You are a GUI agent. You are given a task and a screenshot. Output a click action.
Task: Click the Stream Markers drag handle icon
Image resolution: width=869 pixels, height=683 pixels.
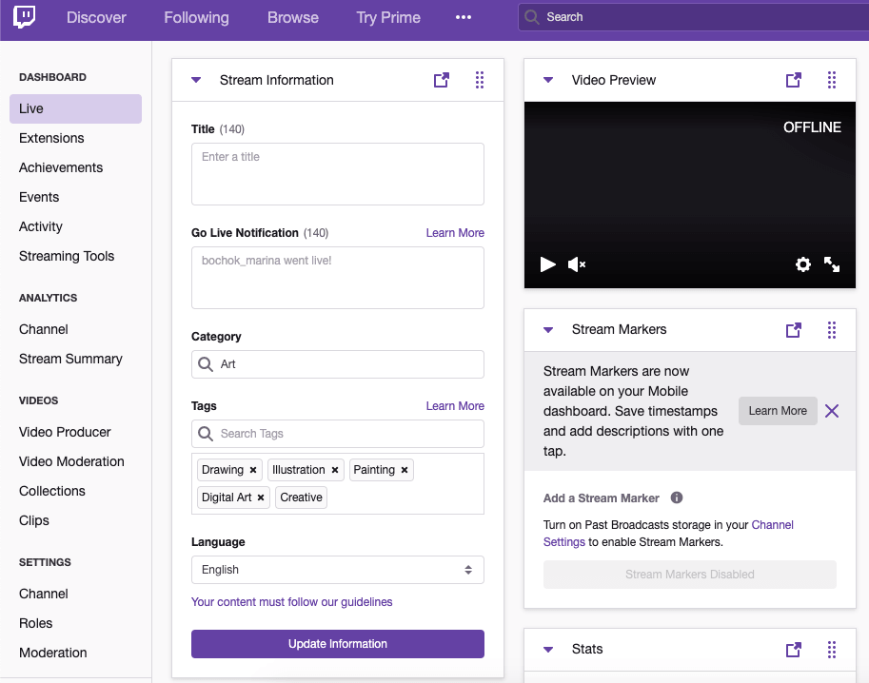pyautogui.click(x=831, y=330)
